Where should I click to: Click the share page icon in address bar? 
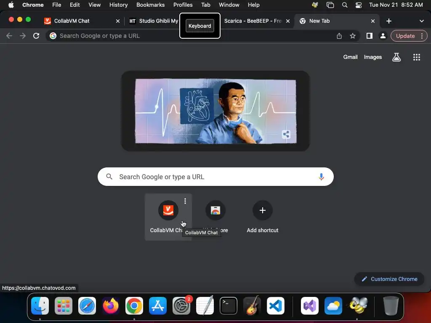(339, 36)
